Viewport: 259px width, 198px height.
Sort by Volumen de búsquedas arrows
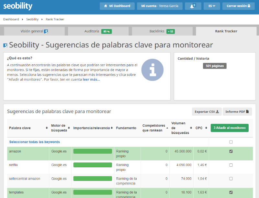[191, 128]
